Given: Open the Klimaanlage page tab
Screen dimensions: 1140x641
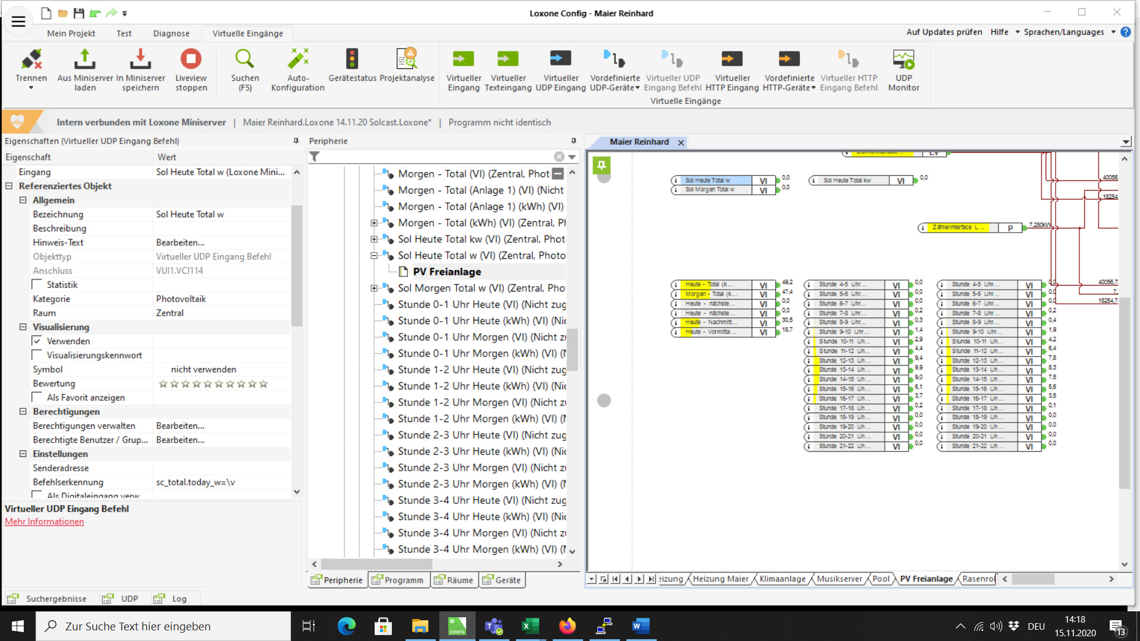Looking at the screenshot, I should [x=782, y=579].
